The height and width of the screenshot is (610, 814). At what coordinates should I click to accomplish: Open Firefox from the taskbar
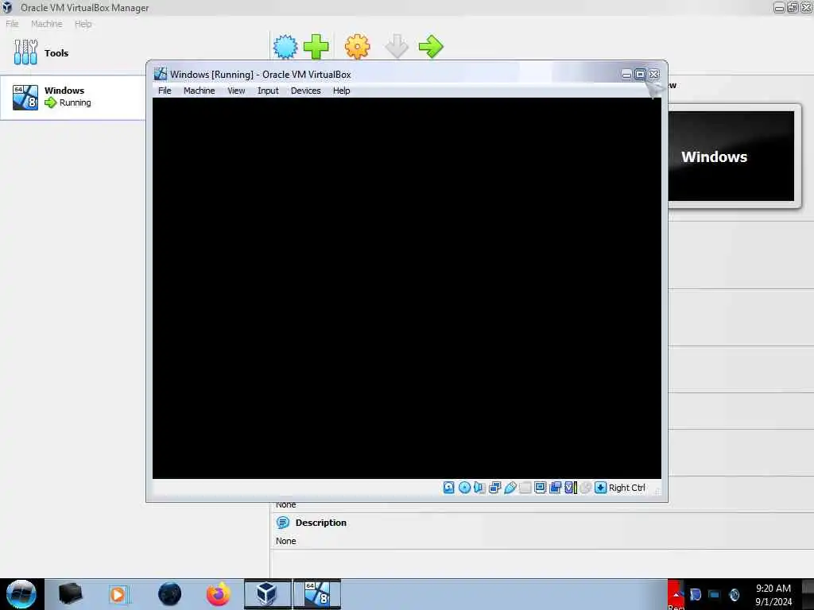tap(218, 594)
